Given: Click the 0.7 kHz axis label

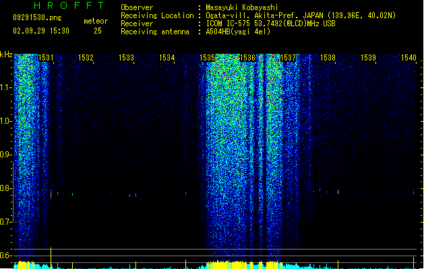Looking at the screenshot, I should coord(5,222).
